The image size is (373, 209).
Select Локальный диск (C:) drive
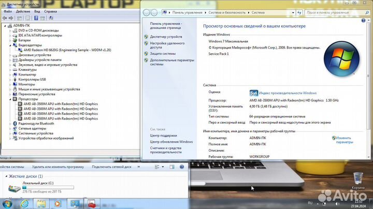41,187
